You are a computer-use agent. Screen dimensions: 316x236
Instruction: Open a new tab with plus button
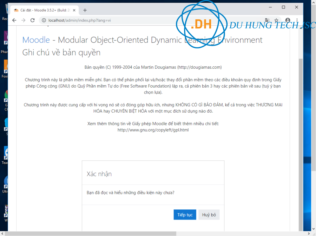pos(85,10)
